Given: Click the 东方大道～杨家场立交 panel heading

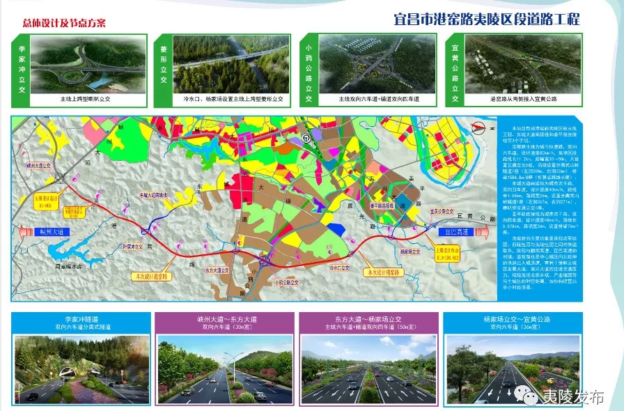Looking at the screenshot, I should (368, 319).
